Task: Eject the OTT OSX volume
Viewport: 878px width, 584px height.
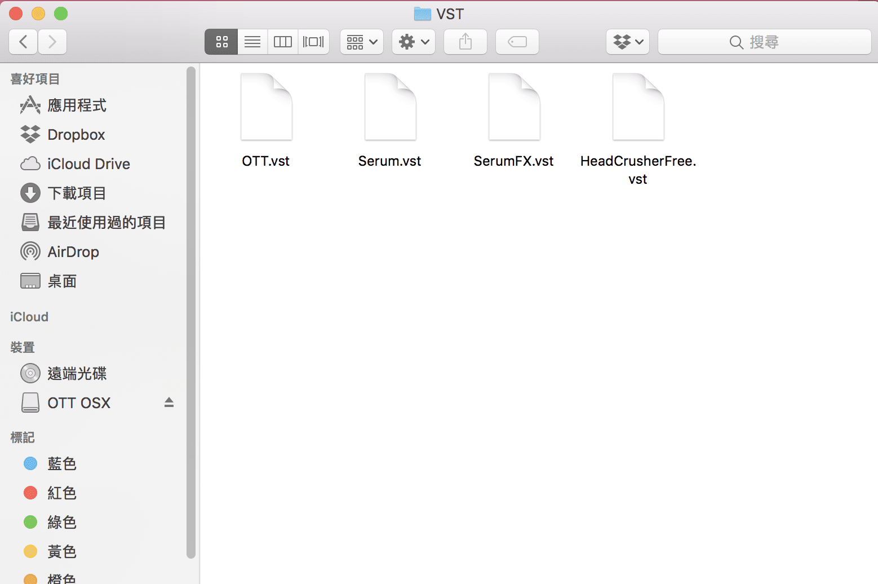Action: (x=169, y=402)
